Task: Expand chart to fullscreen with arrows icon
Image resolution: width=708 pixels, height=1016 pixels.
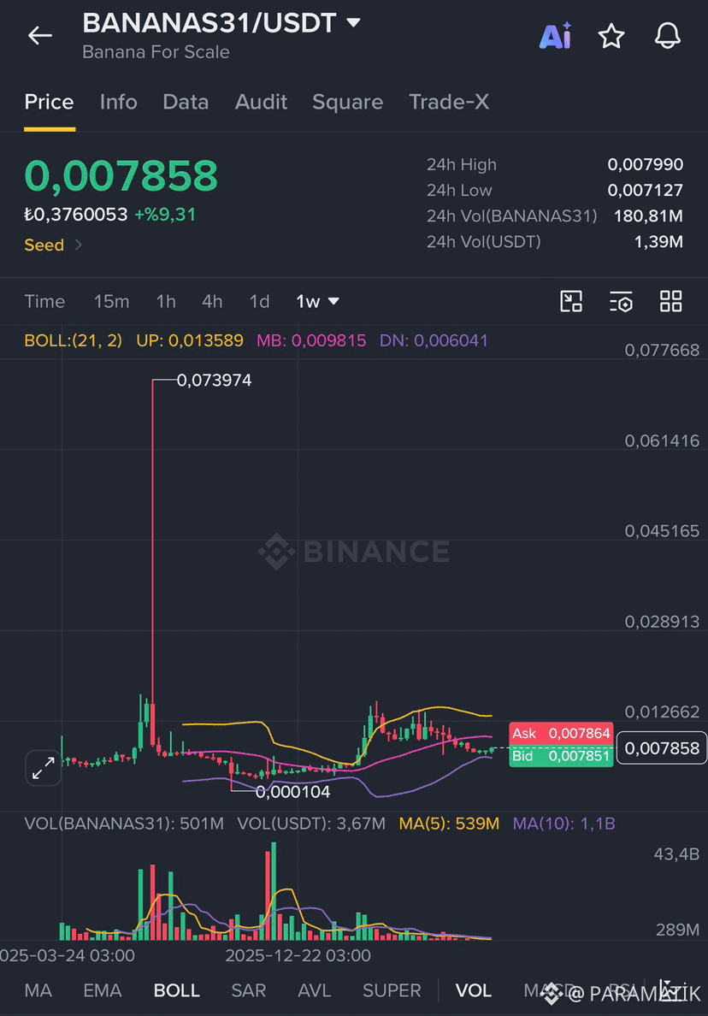Action: tap(44, 768)
